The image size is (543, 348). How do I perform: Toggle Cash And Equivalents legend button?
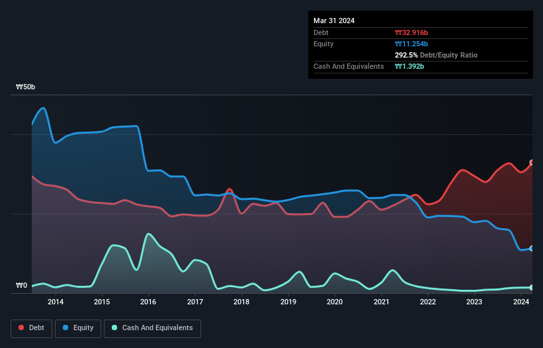152,328
